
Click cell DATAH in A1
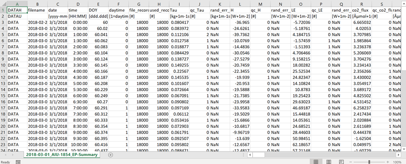point(17,10)
